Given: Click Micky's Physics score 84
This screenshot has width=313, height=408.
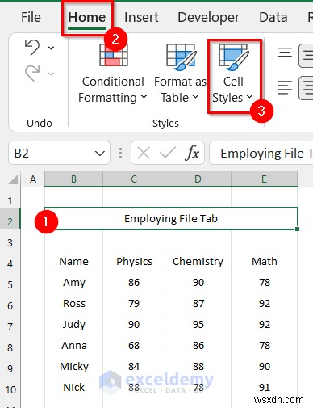Looking at the screenshot, I should (134, 366).
